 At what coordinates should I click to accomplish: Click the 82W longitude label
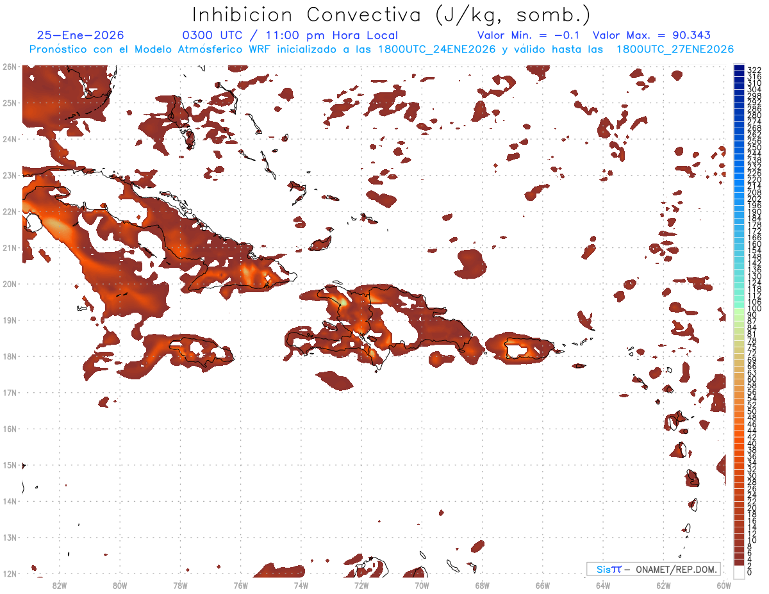pyautogui.click(x=60, y=585)
